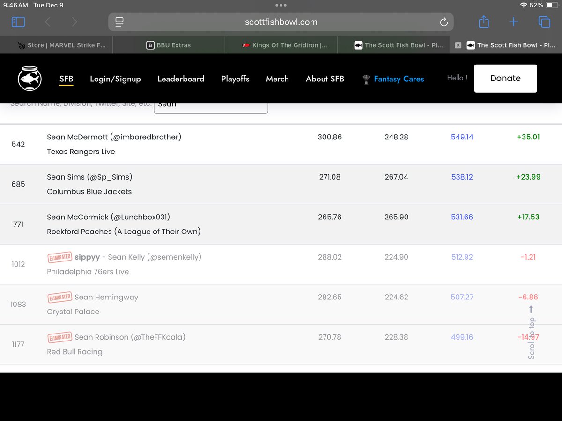The height and width of the screenshot is (421, 562).
Task: Open the Login/Signup page
Action: click(x=115, y=79)
